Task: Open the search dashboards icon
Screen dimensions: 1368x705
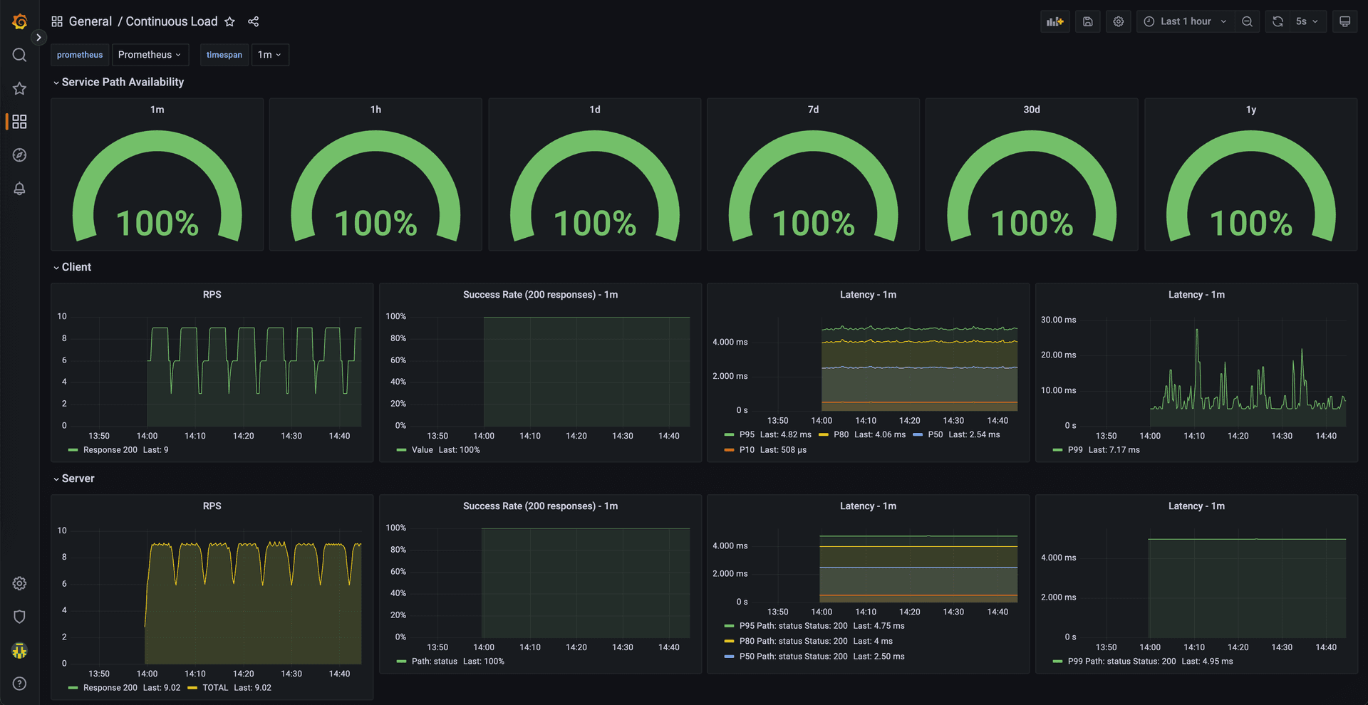Action: (19, 55)
